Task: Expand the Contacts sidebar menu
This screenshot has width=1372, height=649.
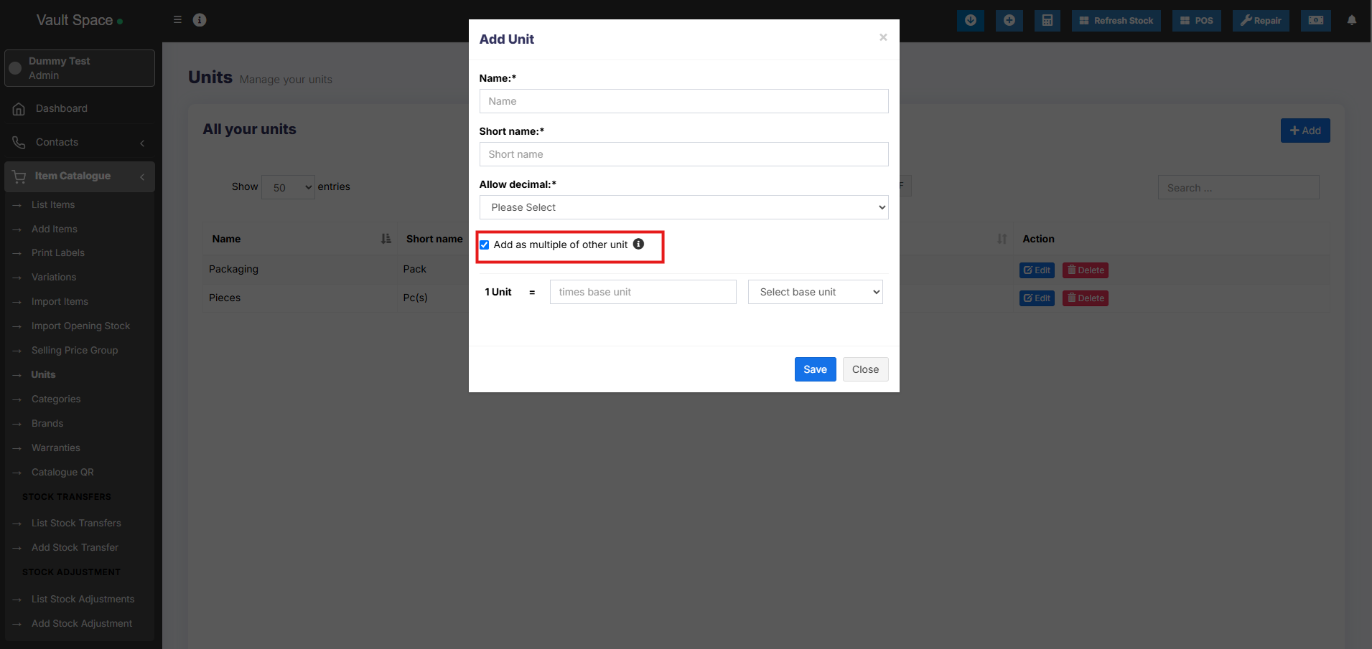Action: pos(79,142)
